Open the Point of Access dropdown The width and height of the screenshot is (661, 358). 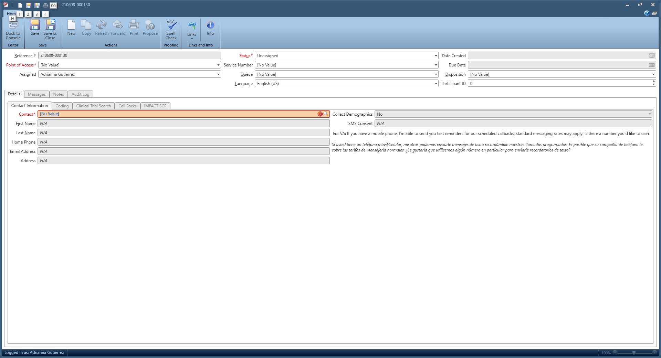point(218,65)
